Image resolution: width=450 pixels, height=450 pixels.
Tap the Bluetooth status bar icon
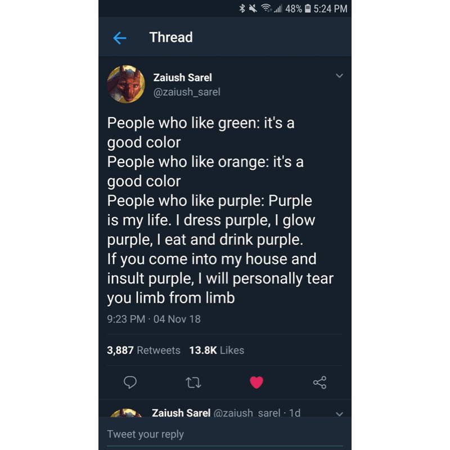(x=242, y=8)
